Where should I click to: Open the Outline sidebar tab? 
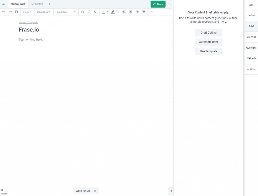coord(251,15)
